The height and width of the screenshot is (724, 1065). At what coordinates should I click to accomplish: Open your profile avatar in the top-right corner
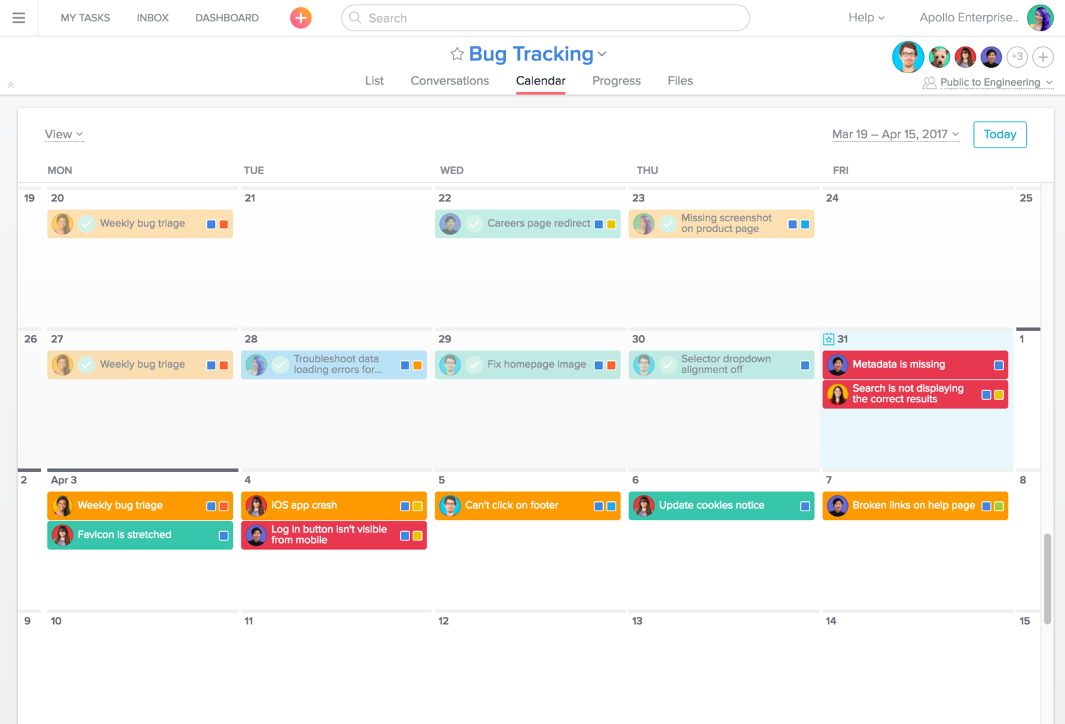(x=1040, y=18)
